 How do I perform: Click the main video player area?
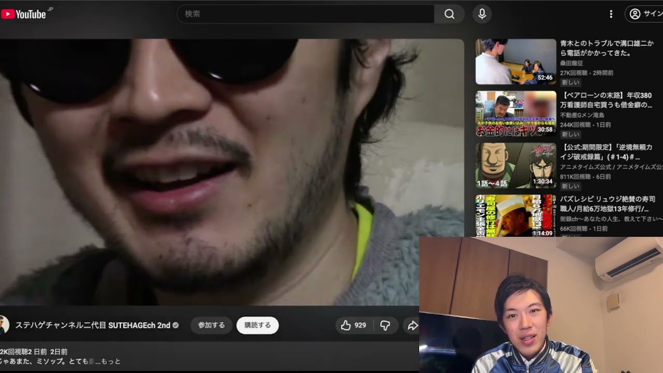click(232, 172)
